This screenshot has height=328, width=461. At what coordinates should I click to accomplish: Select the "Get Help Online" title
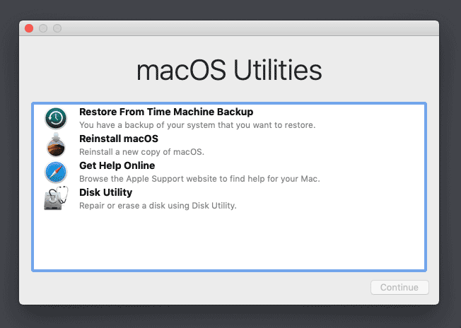[117, 165]
